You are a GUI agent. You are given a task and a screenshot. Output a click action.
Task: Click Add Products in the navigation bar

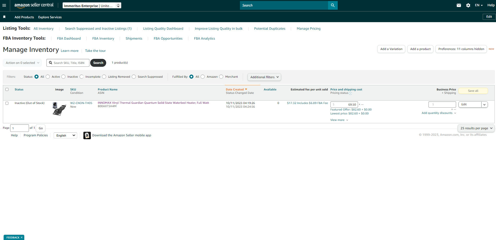coord(24,17)
